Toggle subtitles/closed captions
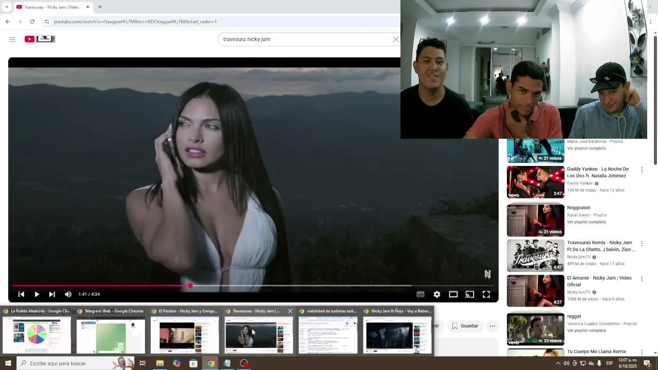Image resolution: width=658 pixels, height=370 pixels. coord(421,294)
